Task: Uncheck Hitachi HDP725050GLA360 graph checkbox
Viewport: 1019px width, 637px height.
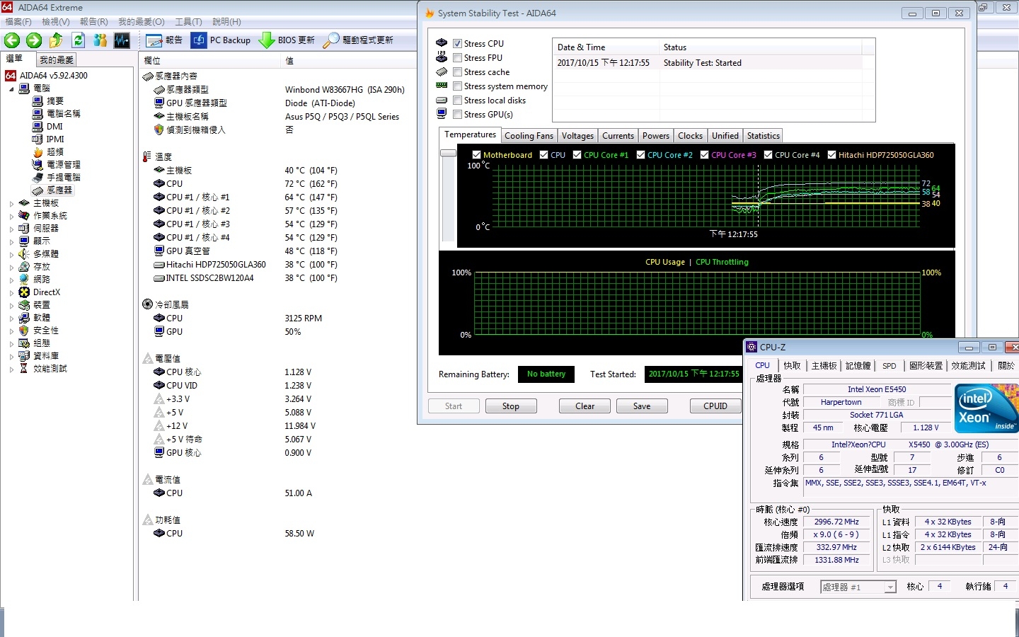Action: click(x=831, y=155)
